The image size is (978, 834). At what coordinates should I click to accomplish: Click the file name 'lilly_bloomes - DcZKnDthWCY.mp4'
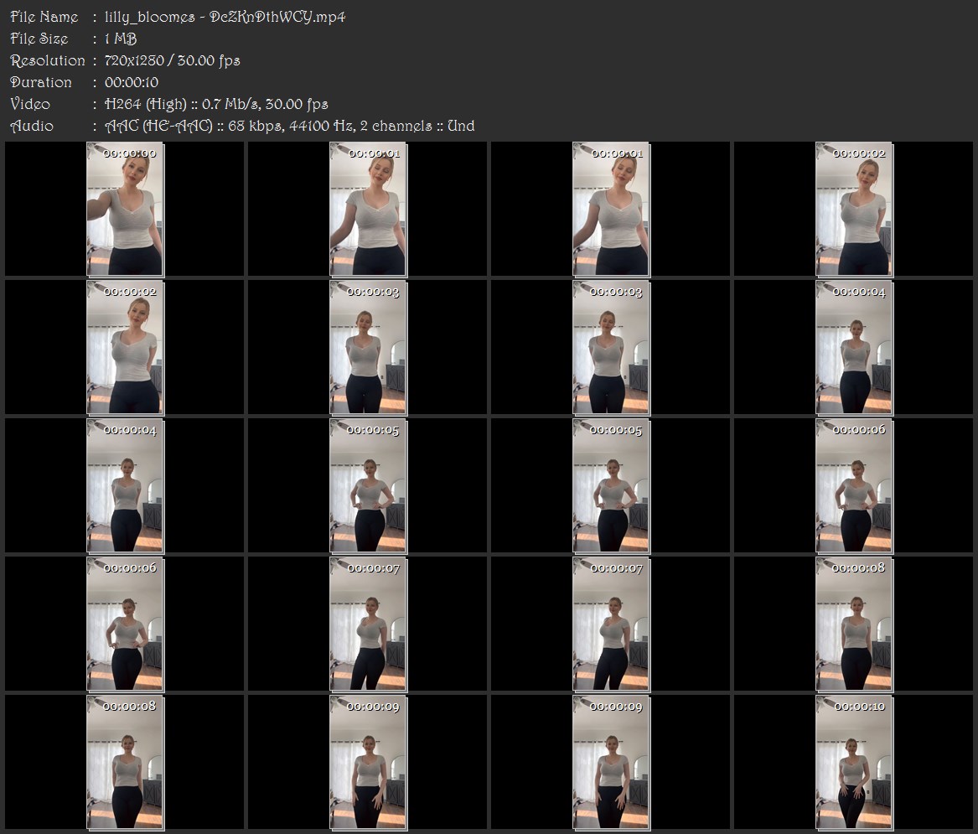pyautogui.click(x=225, y=17)
